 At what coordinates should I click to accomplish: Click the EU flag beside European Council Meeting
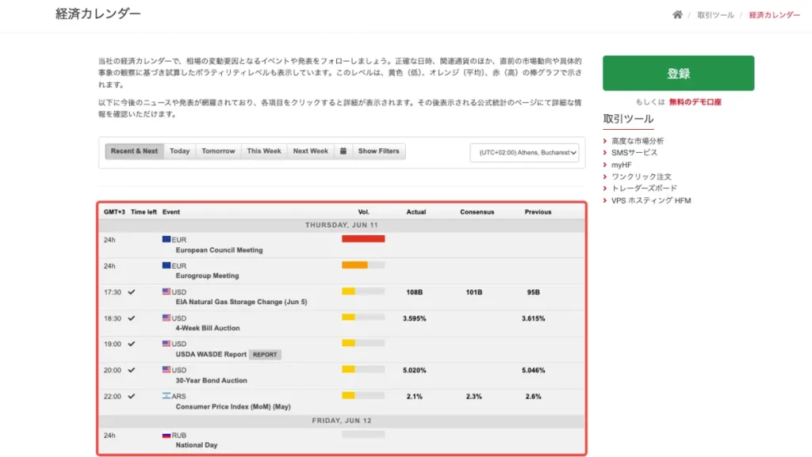coord(167,239)
